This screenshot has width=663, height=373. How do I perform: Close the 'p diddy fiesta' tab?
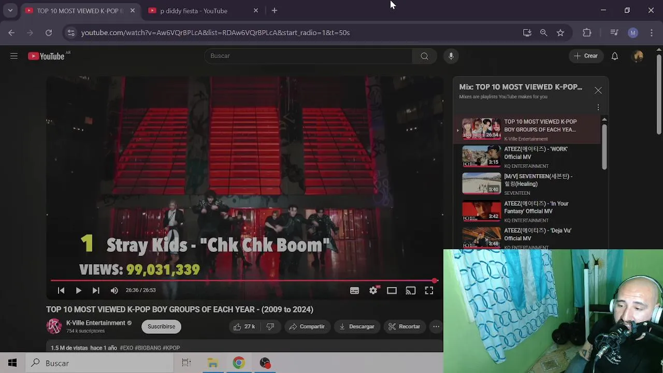pos(255,10)
